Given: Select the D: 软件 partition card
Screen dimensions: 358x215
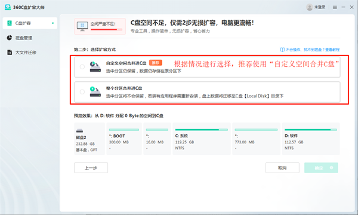Looking at the screenshot, I should tap(311, 139).
